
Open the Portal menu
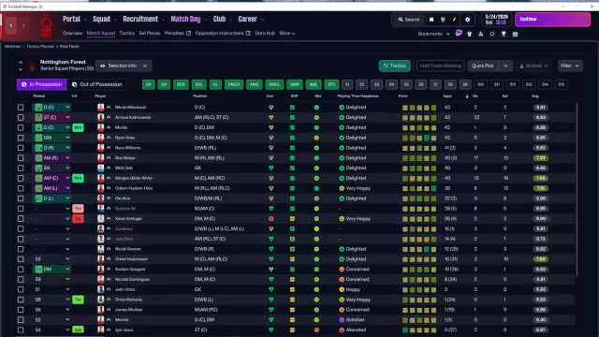click(75, 19)
